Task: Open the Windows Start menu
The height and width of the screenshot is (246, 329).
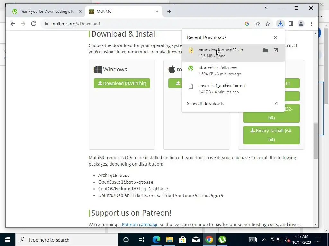Action: pos(8,240)
